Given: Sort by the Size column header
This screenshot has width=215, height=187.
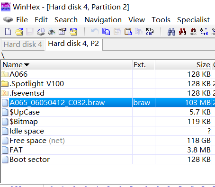Looking at the screenshot, I should [203, 65].
